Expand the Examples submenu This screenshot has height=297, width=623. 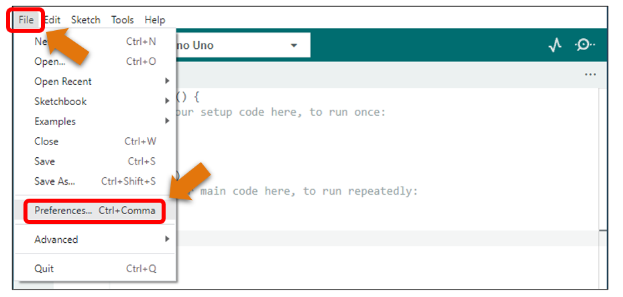point(95,121)
